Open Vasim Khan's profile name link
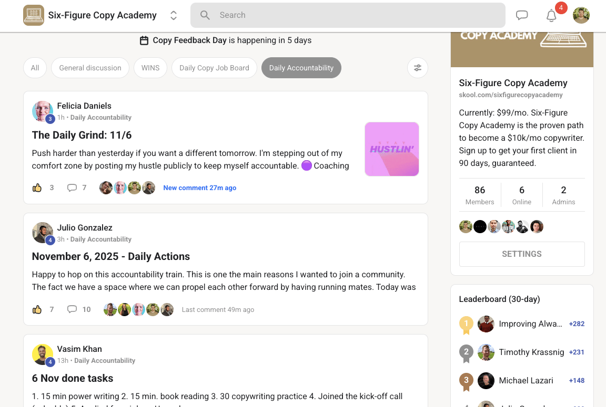This screenshot has height=407, width=606. coord(79,349)
